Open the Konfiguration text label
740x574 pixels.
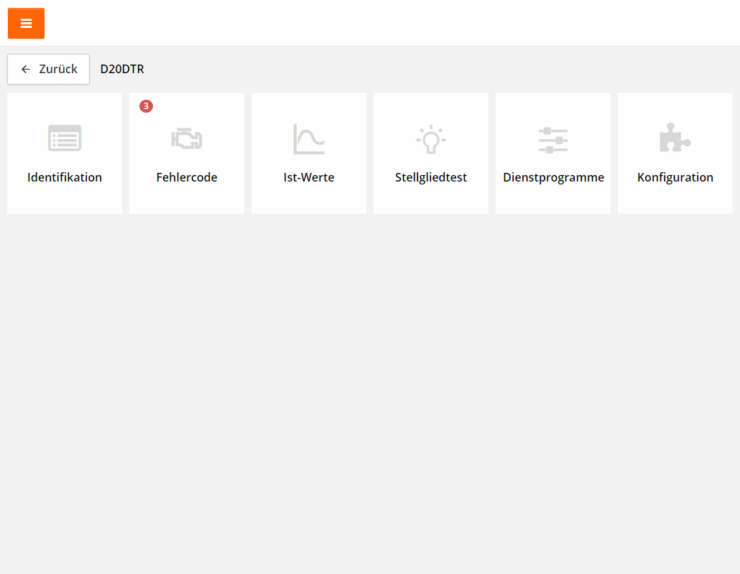point(675,177)
